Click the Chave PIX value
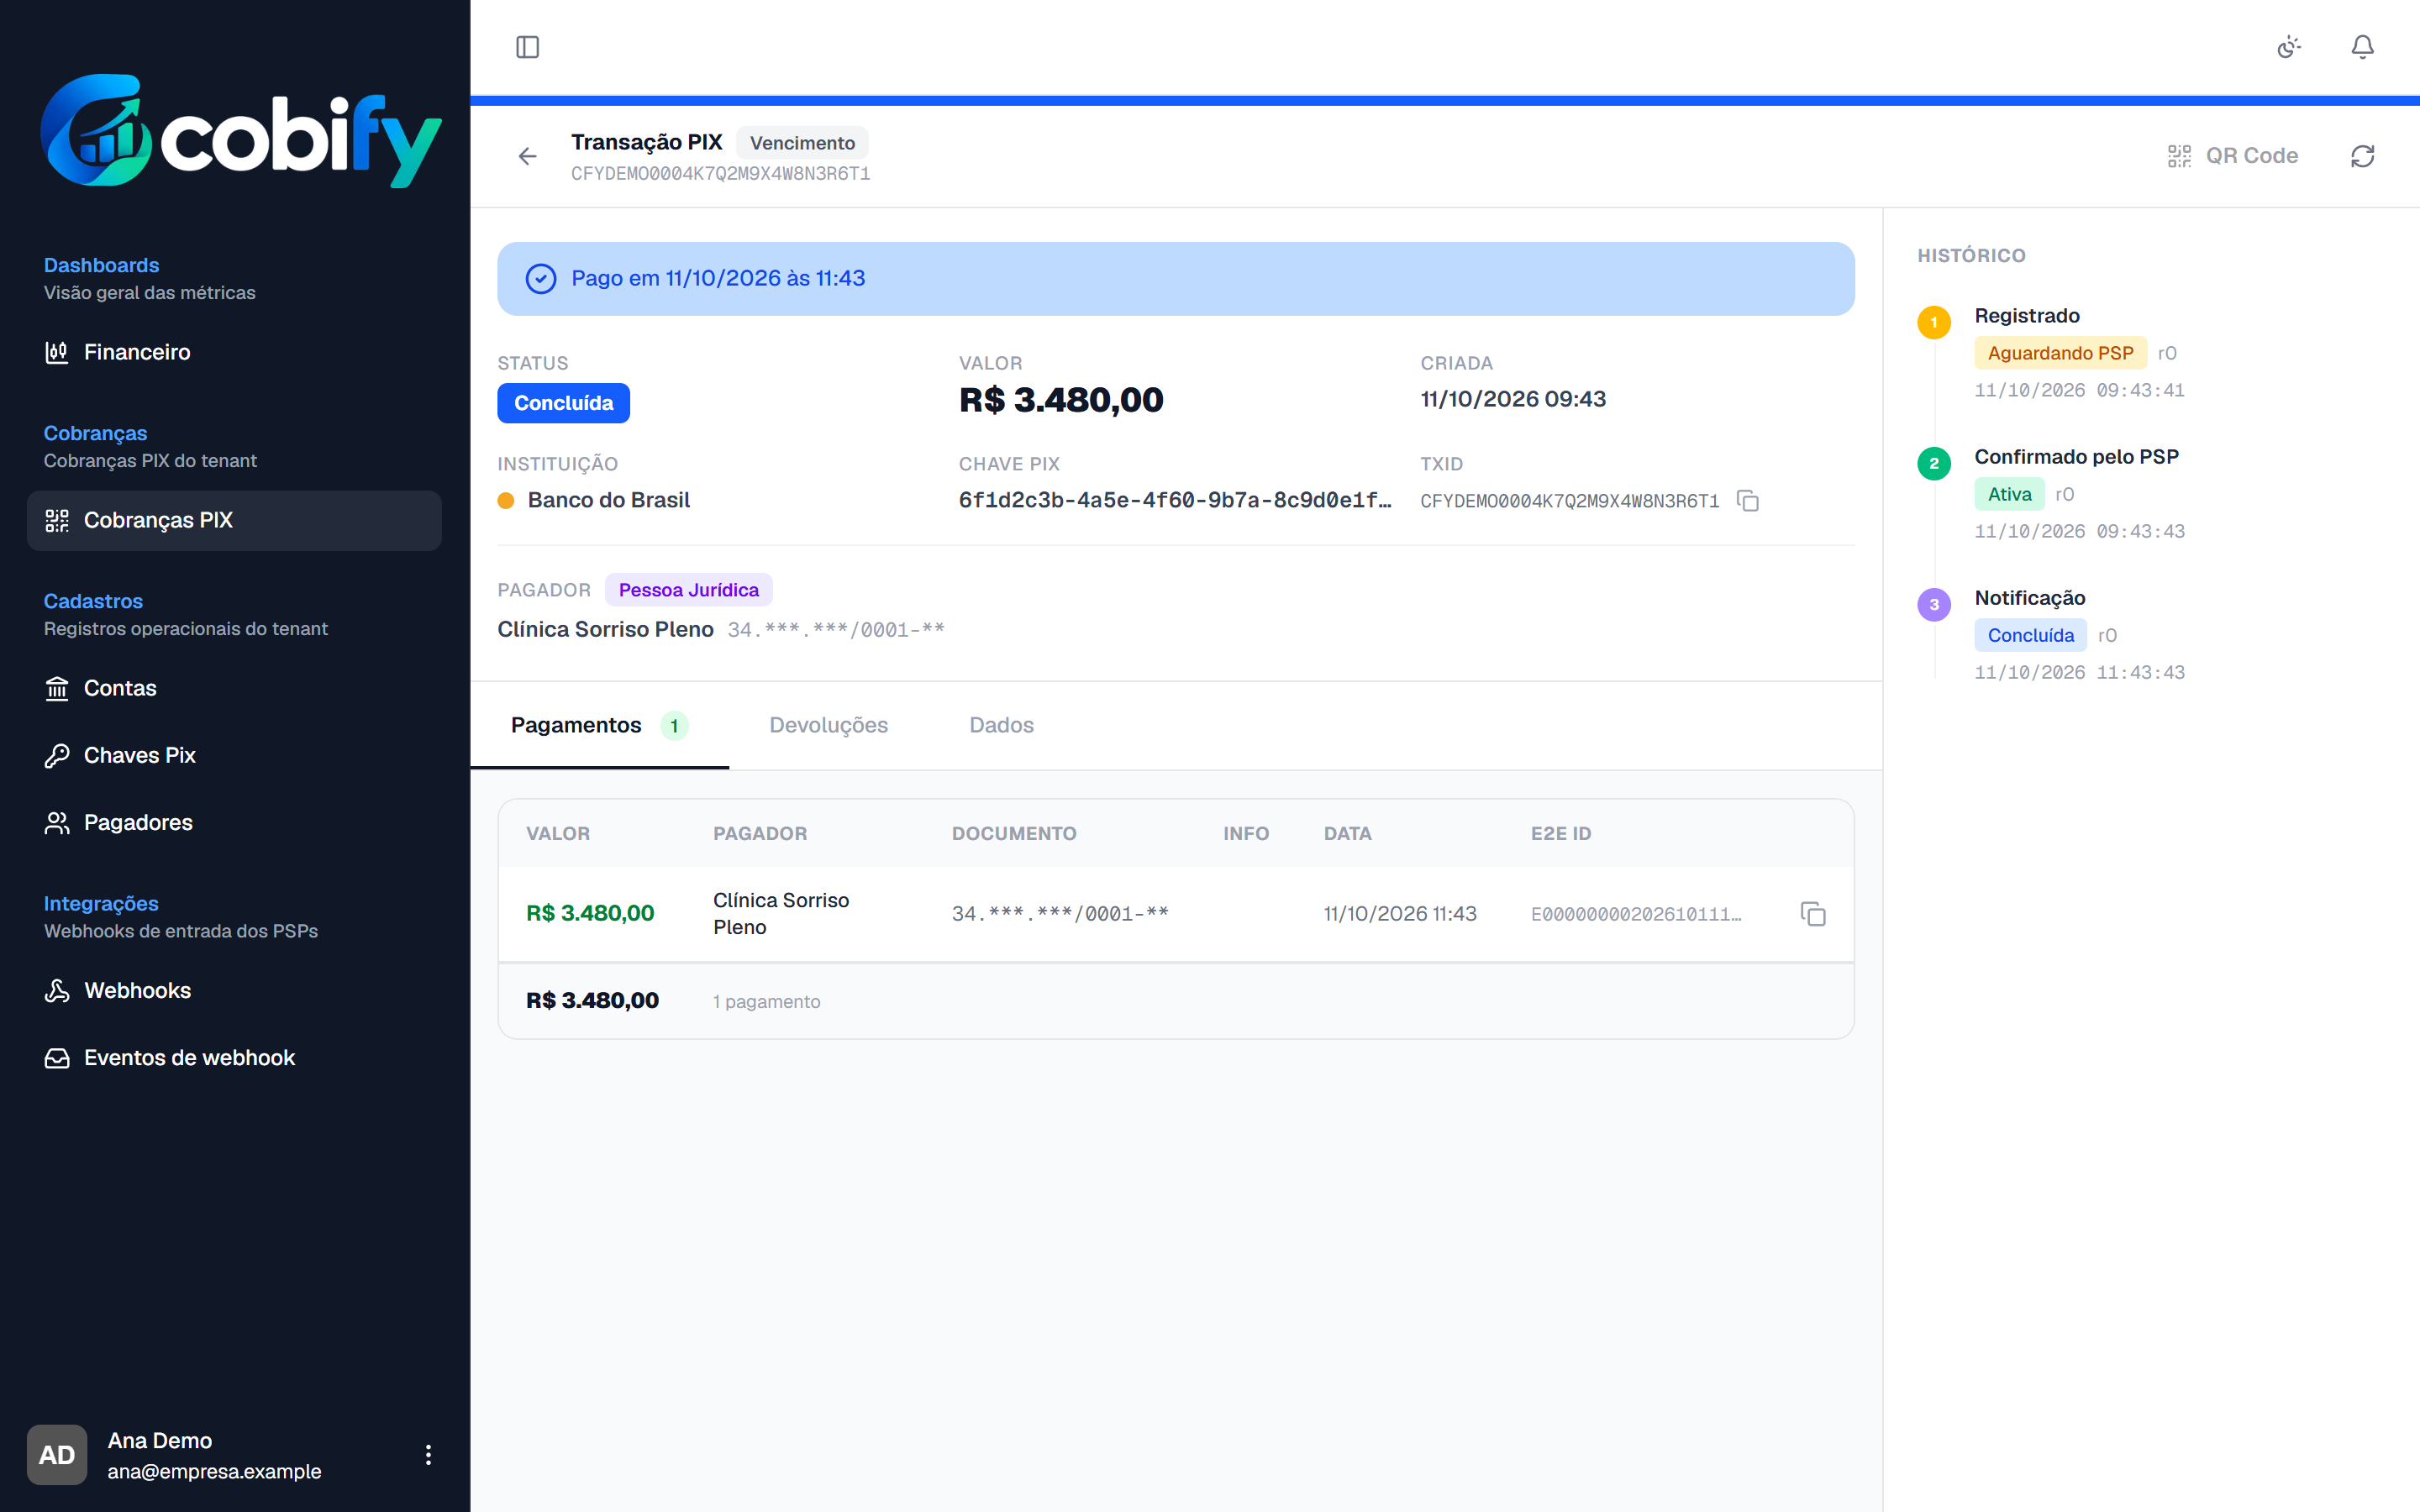The height and width of the screenshot is (1512, 2420). [1175, 500]
